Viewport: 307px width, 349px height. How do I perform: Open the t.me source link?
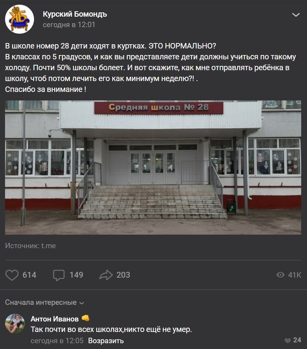click(48, 246)
